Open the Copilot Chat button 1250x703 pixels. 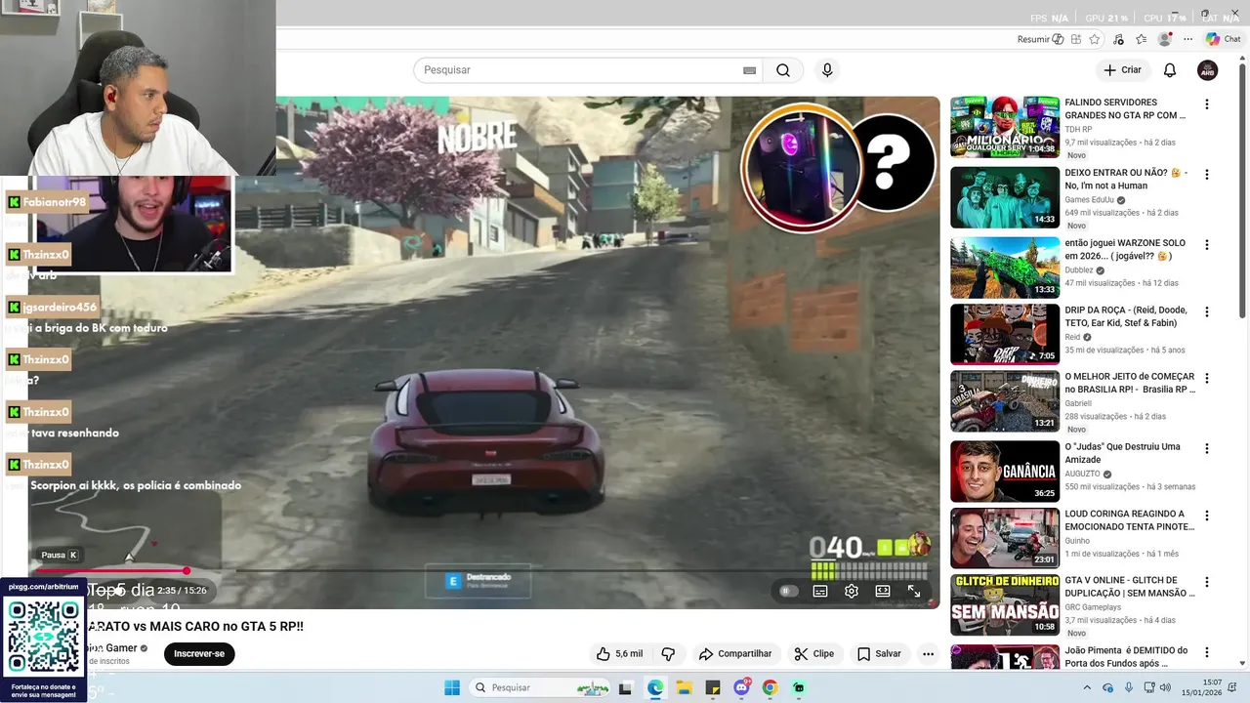1224,39
